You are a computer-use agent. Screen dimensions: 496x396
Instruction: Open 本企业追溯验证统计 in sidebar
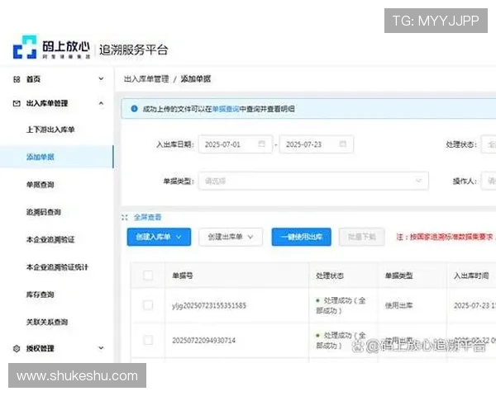click(57, 267)
